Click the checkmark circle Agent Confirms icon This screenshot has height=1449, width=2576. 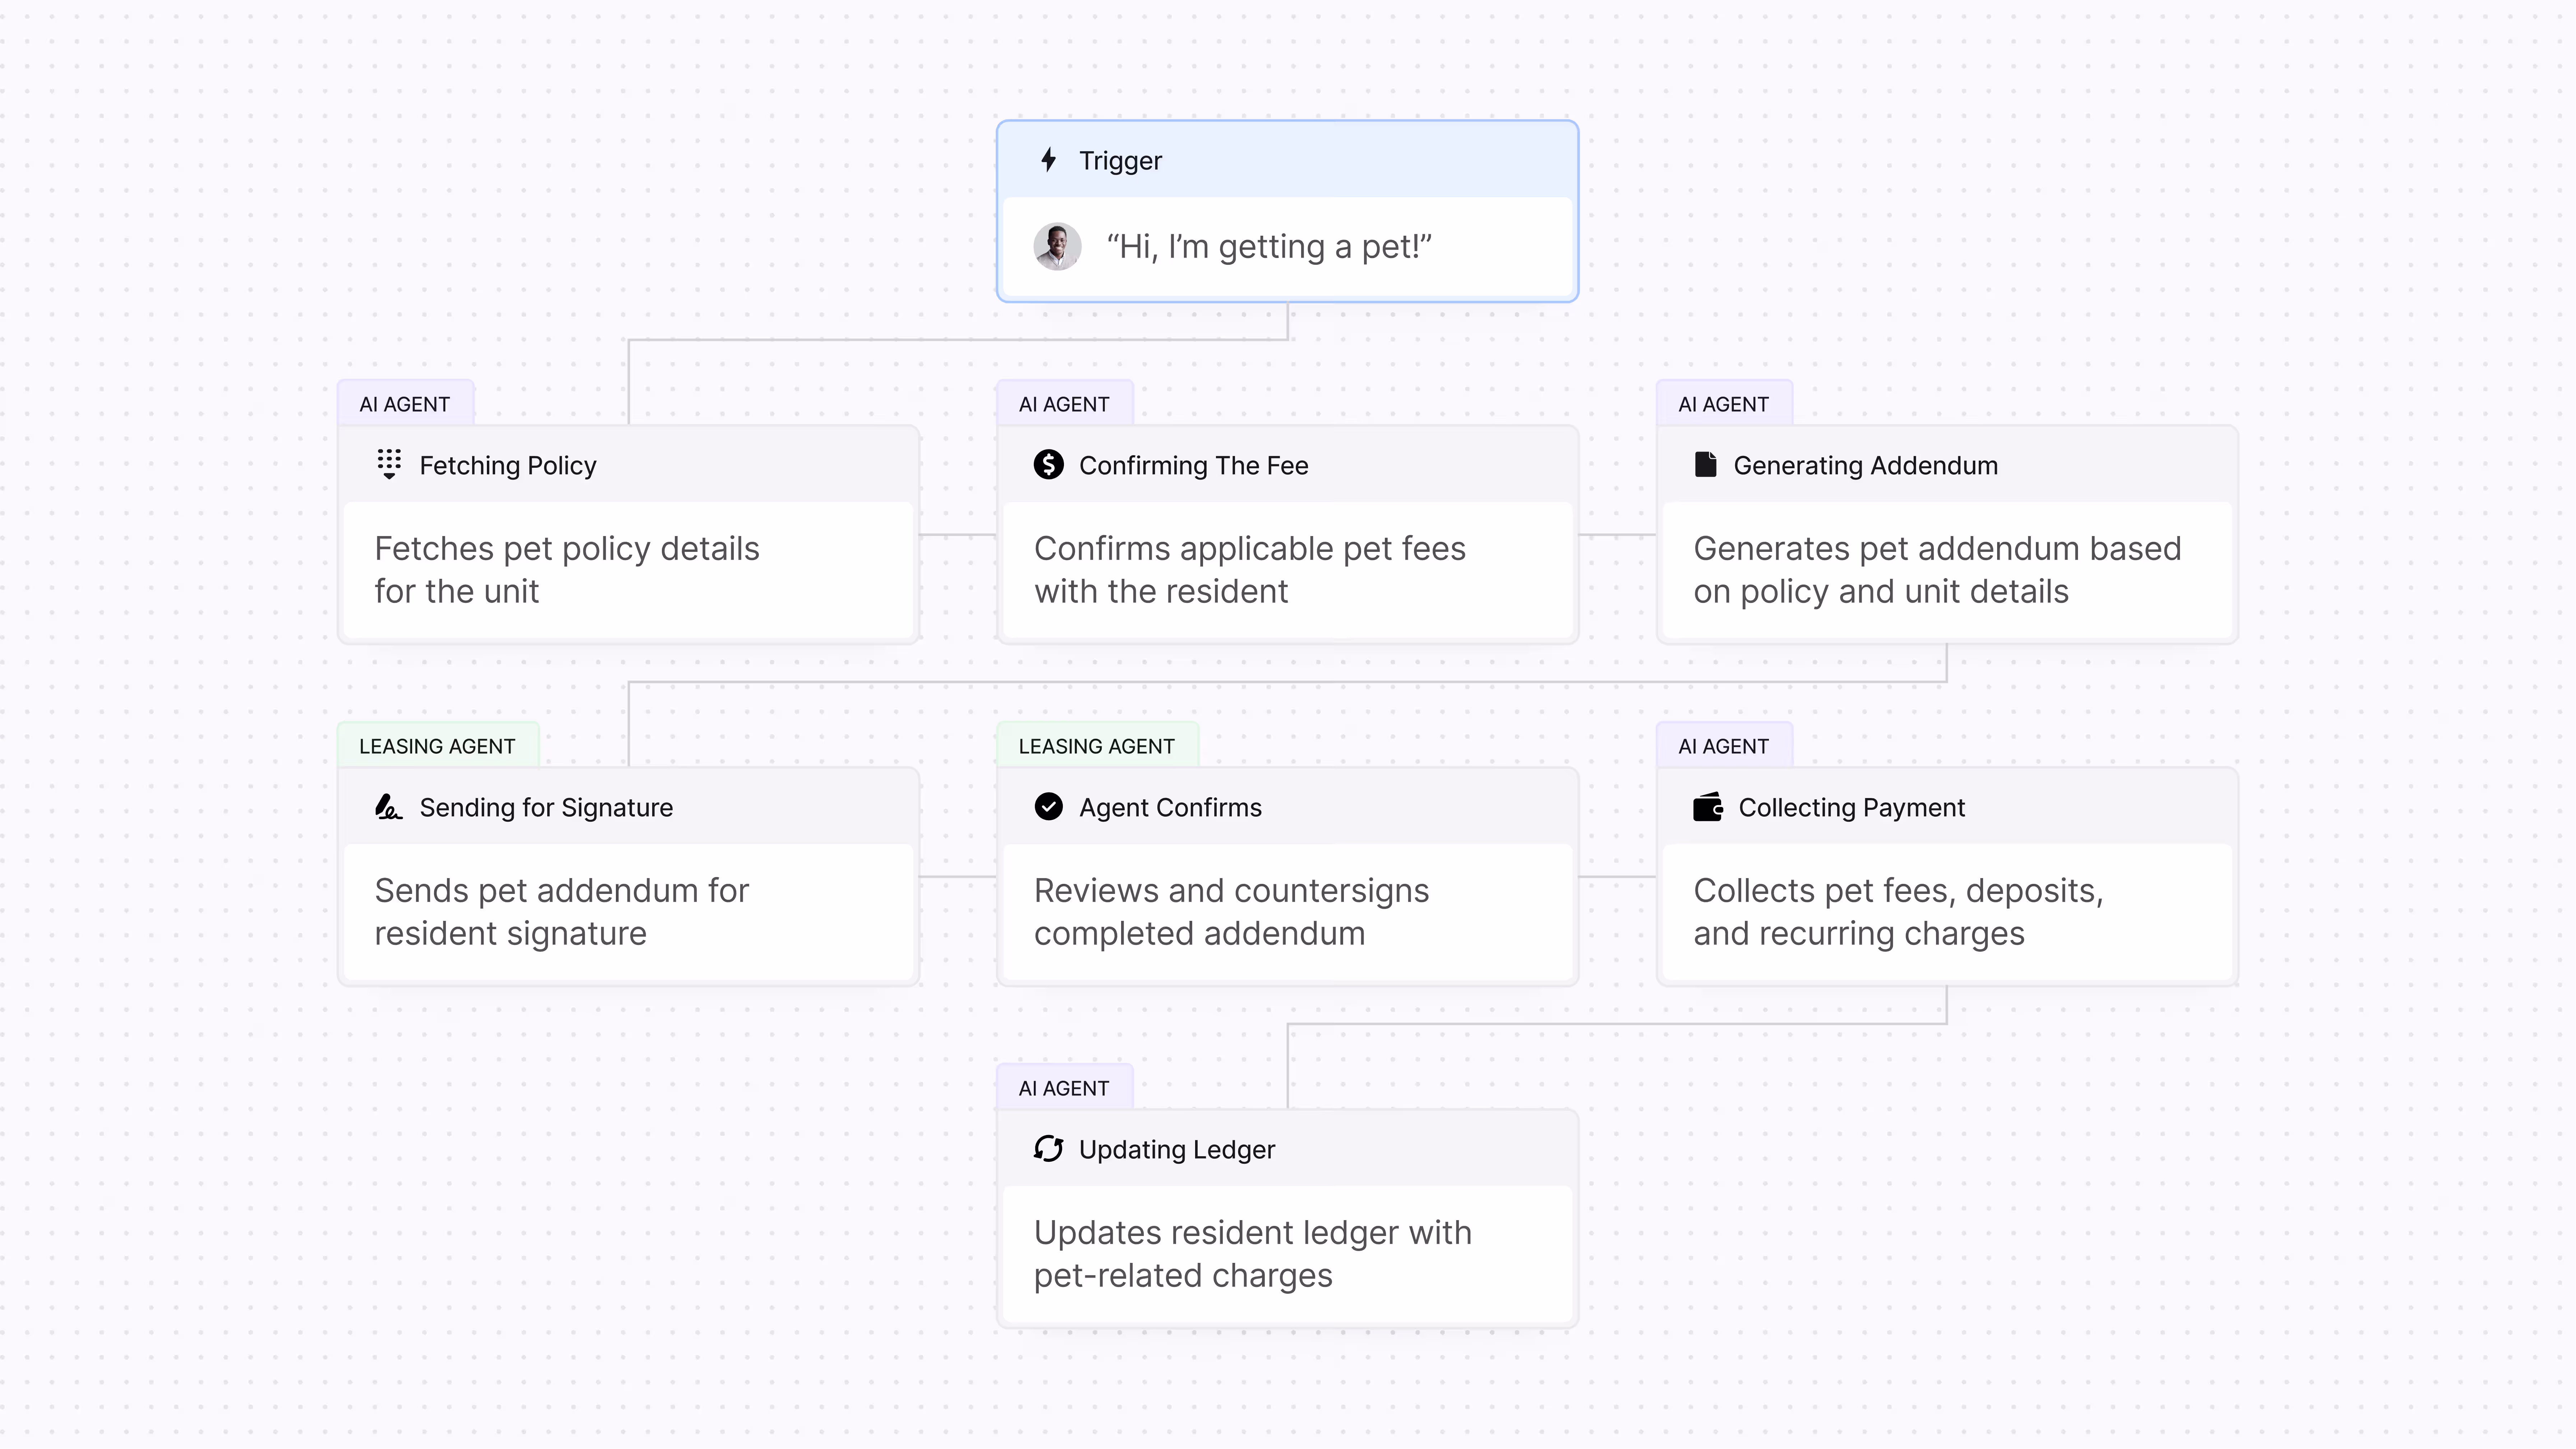click(1048, 806)
